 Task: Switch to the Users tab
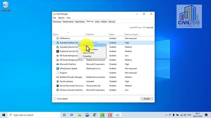pyautogui.click(x=97, y=22)
